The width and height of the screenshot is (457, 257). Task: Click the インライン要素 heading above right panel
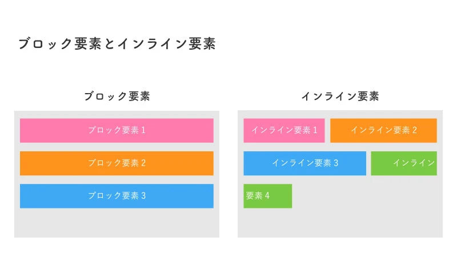(x=340, y=97)
